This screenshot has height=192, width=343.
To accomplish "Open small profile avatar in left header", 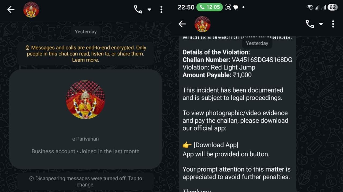I will pos(31,10).
